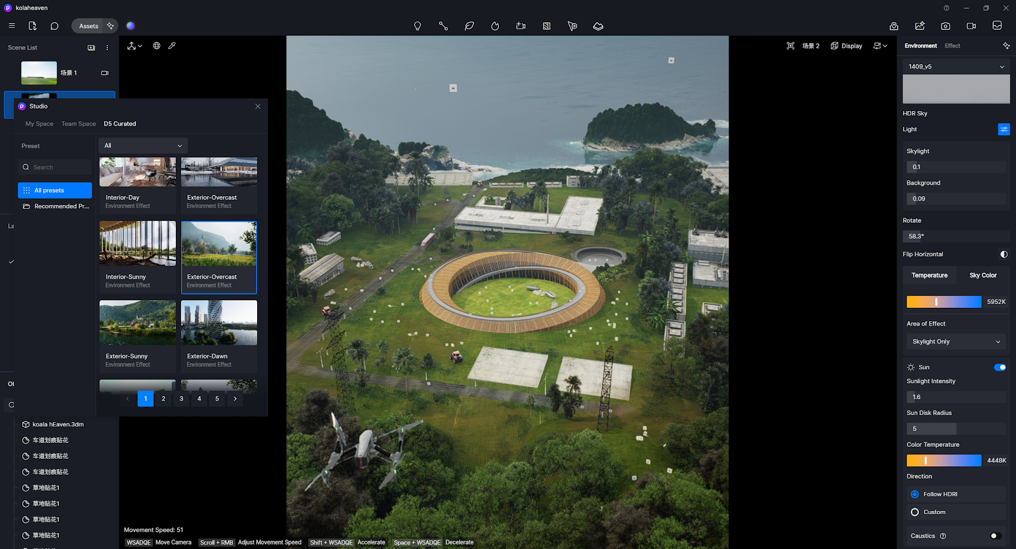The image size is (1016, 549).
Task: Click the Caustics help question icon
Action: pos(943,536)
